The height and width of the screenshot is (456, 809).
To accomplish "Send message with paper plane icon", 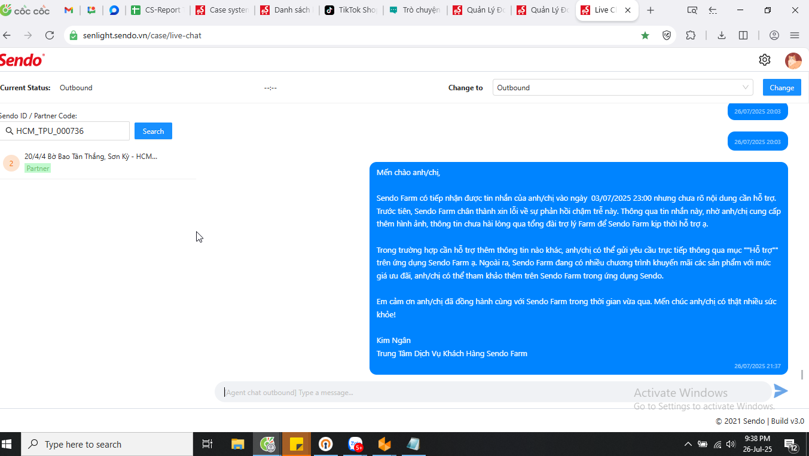I will [x=781, y=391].
